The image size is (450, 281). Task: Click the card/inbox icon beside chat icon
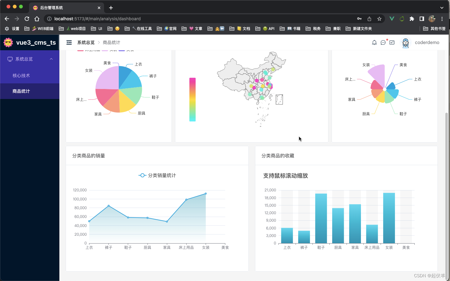click(392, 42)
